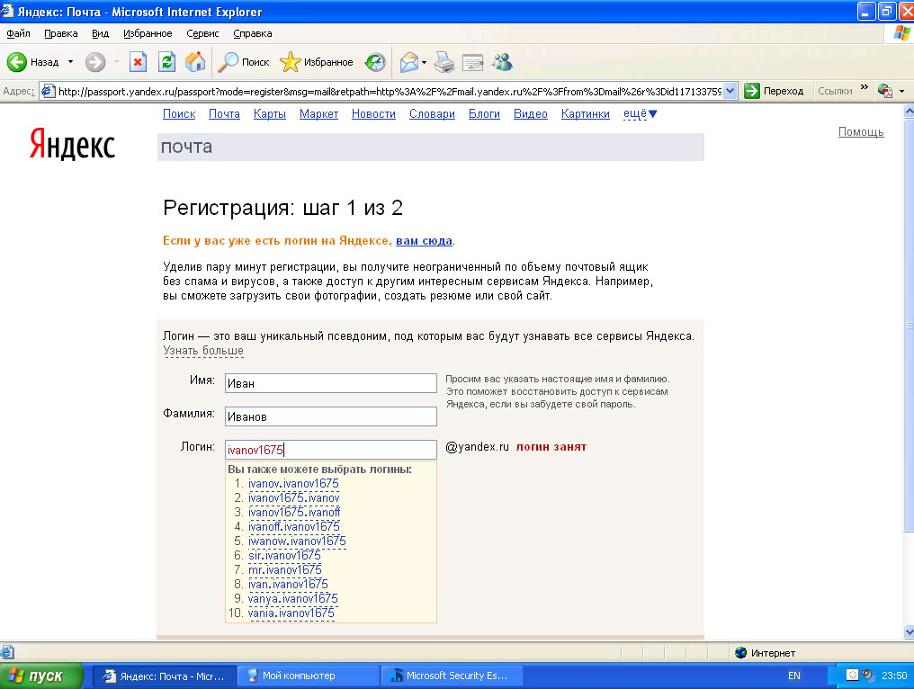Image resolution: width=914 pixels, height=689 pixels.
Task: Open the Вид menu
Action: click(100, 33)
